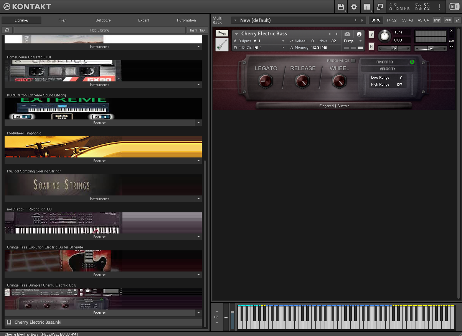
Task: Show rack page 17-32
Action: tap(391, 20)
